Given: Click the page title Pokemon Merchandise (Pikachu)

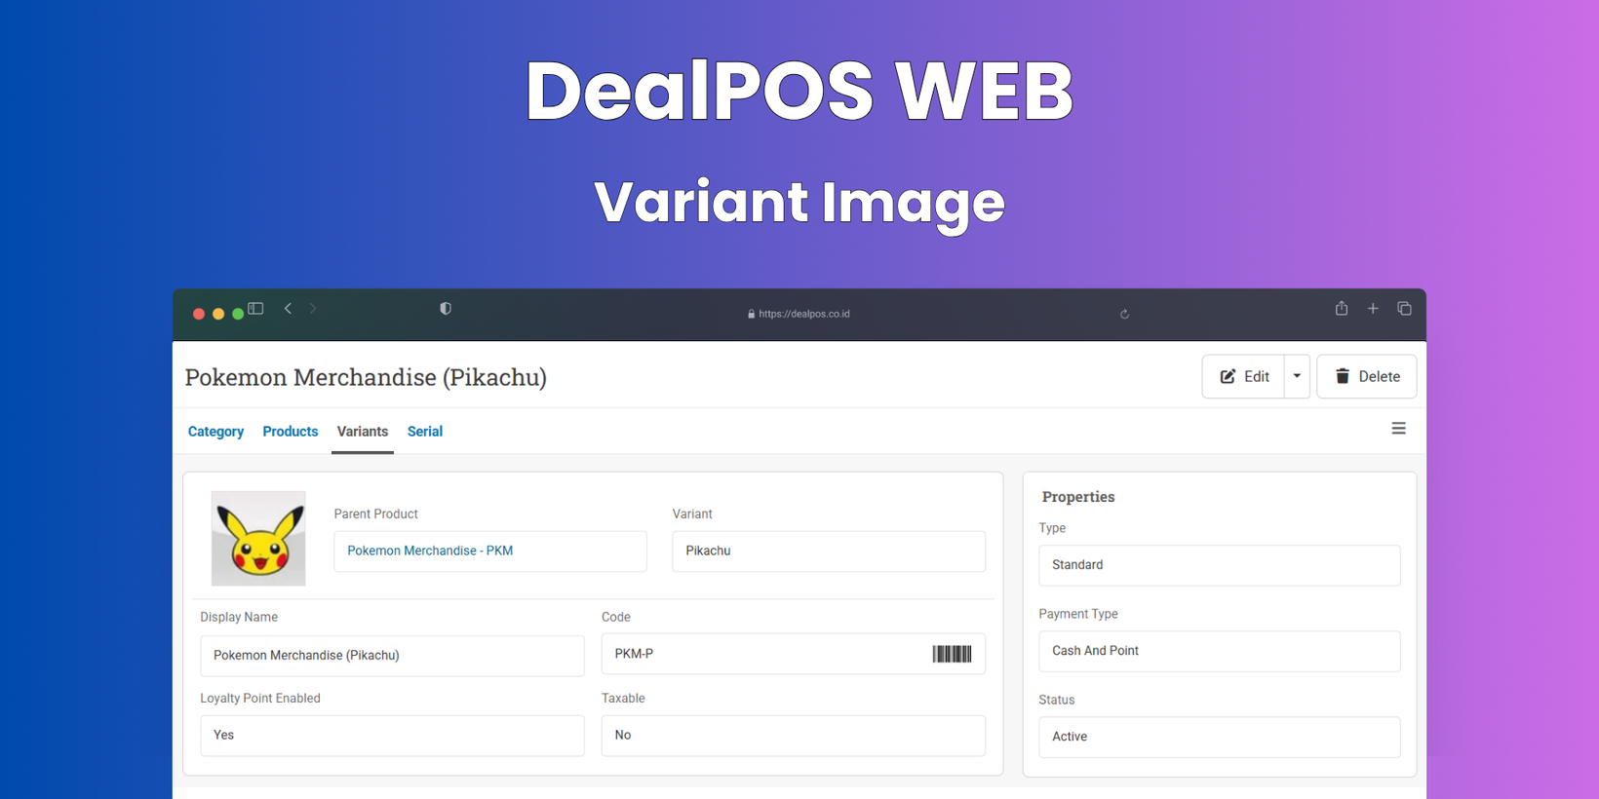Looking at the screenshot, I should pyautogui.click(x=366, y=377).
